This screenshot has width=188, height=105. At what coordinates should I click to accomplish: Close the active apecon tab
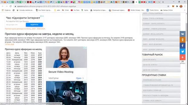(x=136, y=2)
